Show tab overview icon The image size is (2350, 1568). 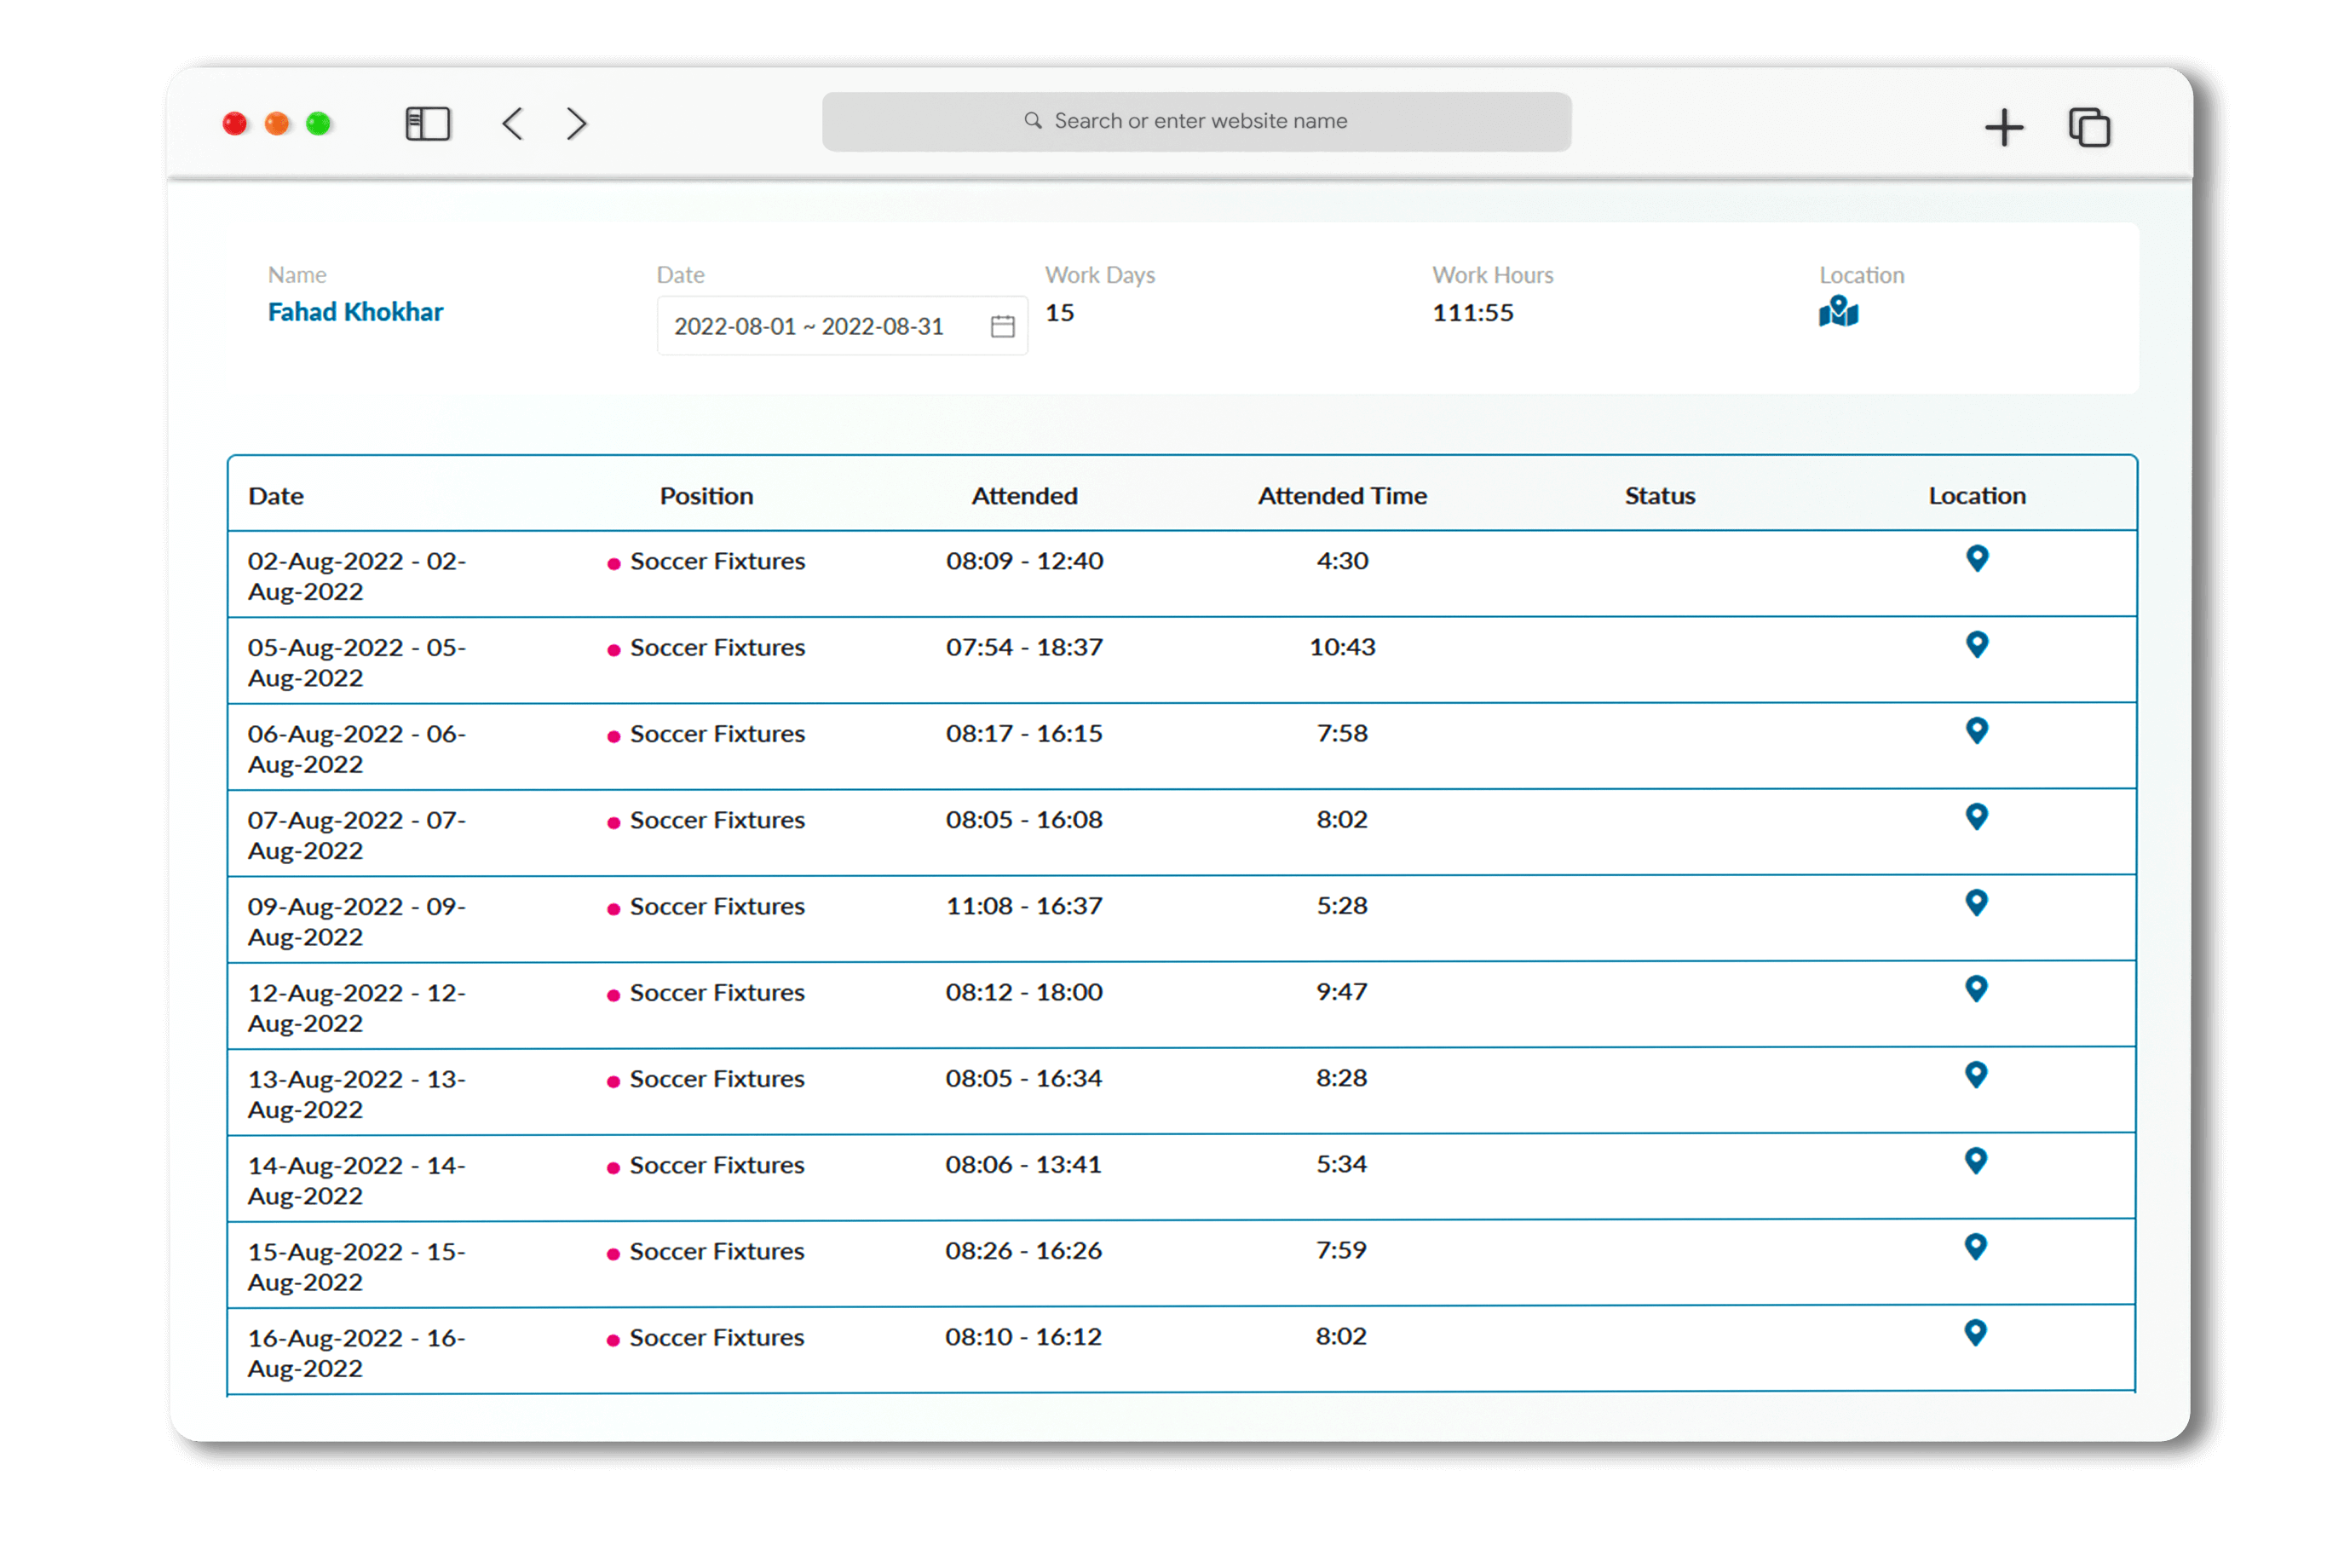coord(2088,127)
